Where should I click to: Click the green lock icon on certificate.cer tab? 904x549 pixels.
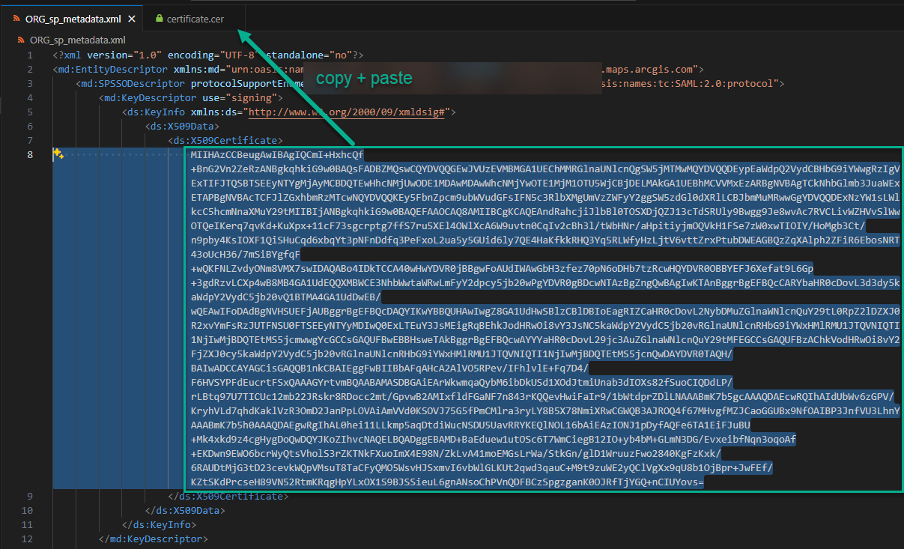click(160, 19)
